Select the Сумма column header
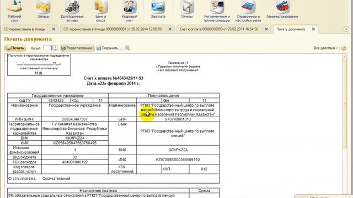 pyautogui.click(x=204, y=191)
